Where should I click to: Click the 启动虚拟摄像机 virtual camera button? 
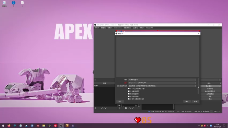click(x=210, y=91)
